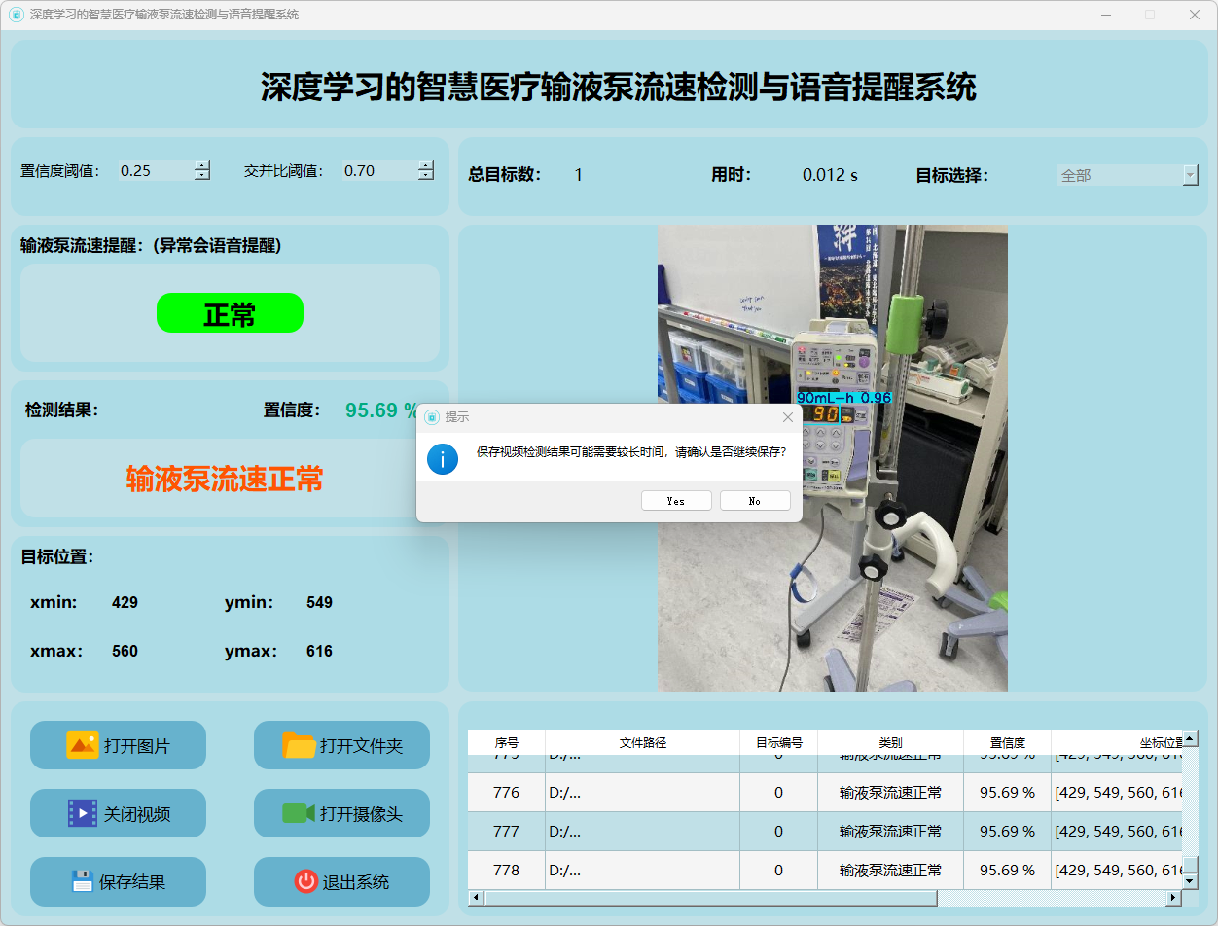Image resolution: width=1218 pixels, height=926 pixels.
Task: Click the red power exit icon
Action: point(305,881)
